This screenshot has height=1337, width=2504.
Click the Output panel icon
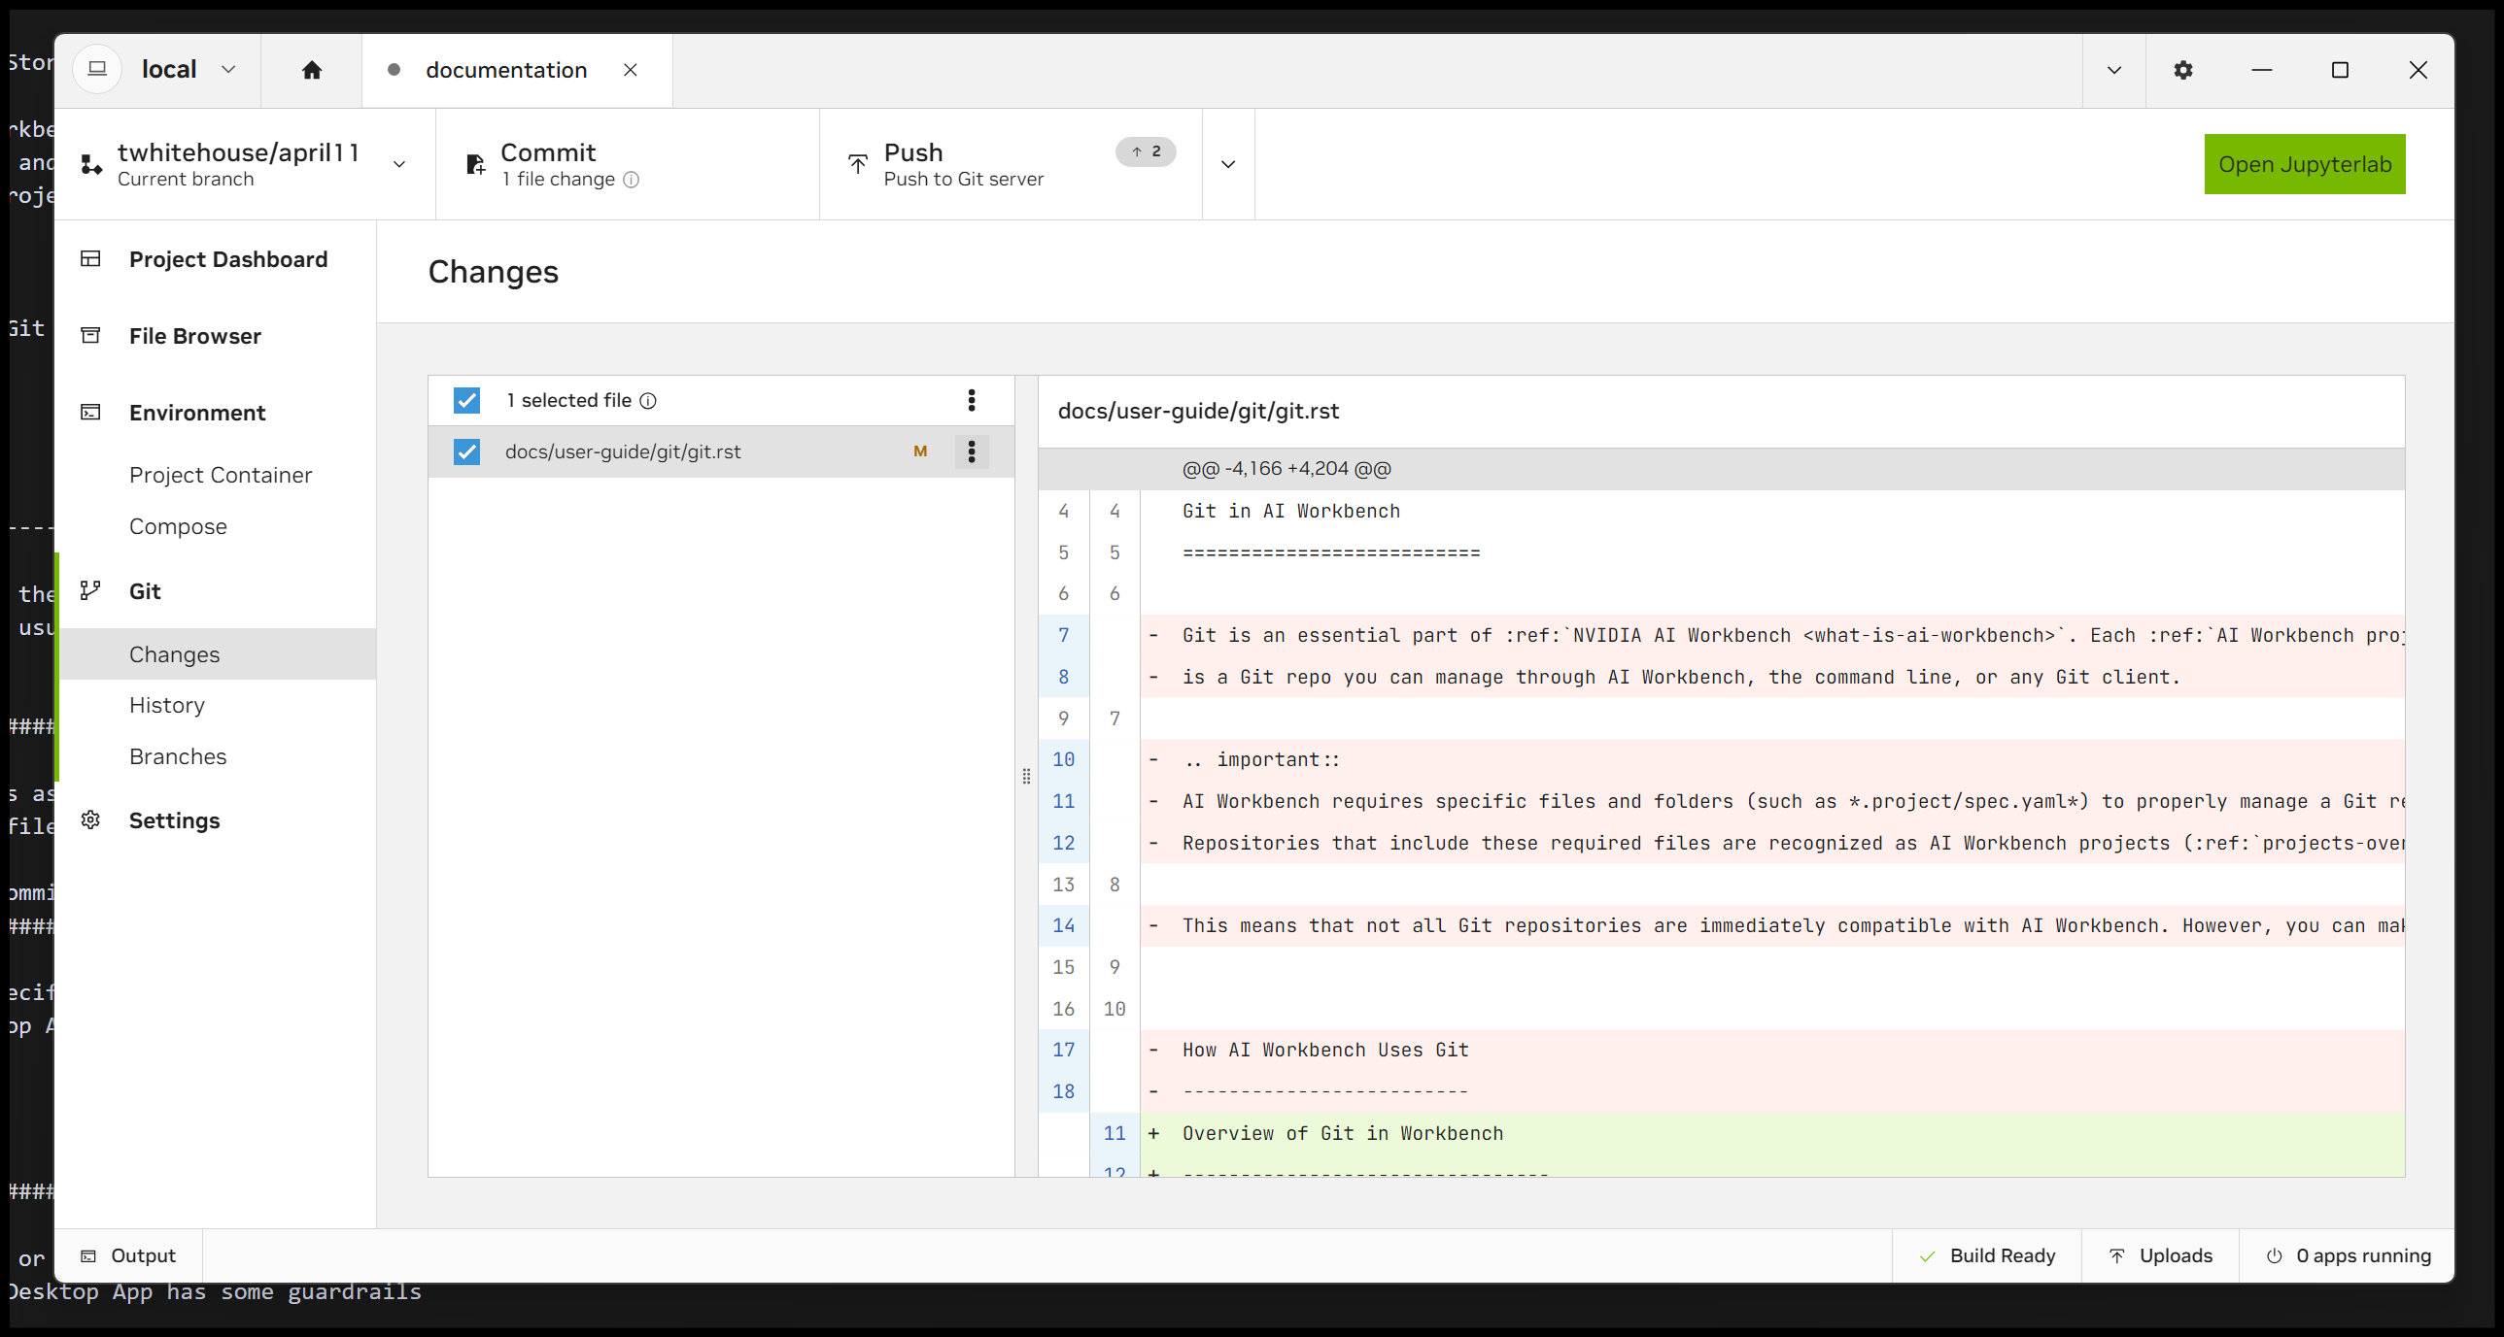click(x=88, y=1255)
